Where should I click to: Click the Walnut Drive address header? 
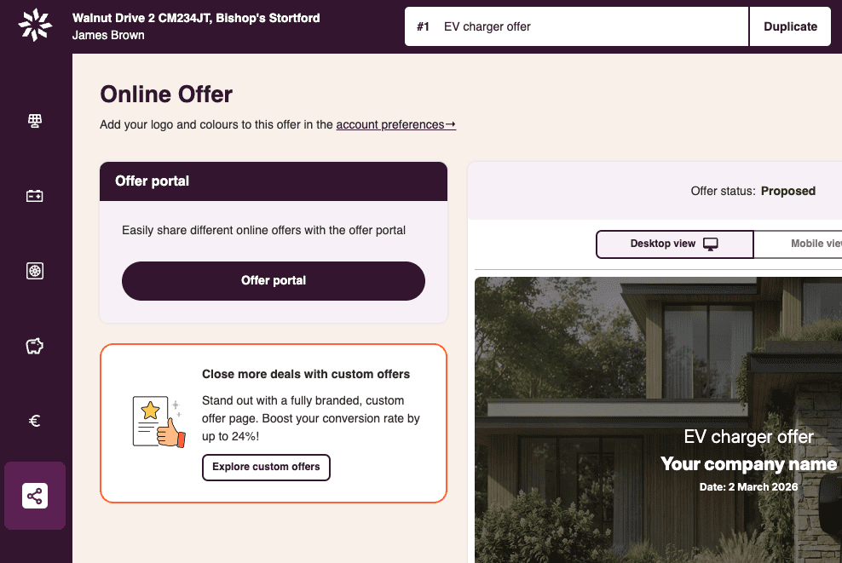(x=196, y=18)
